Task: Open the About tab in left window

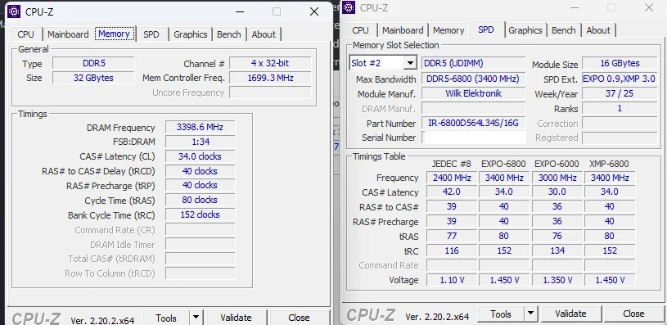Action: (x=264, y=34)
